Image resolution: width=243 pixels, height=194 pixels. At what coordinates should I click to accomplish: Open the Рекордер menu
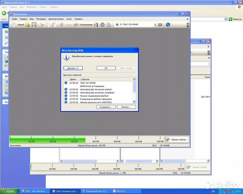[x=41, y=19]
